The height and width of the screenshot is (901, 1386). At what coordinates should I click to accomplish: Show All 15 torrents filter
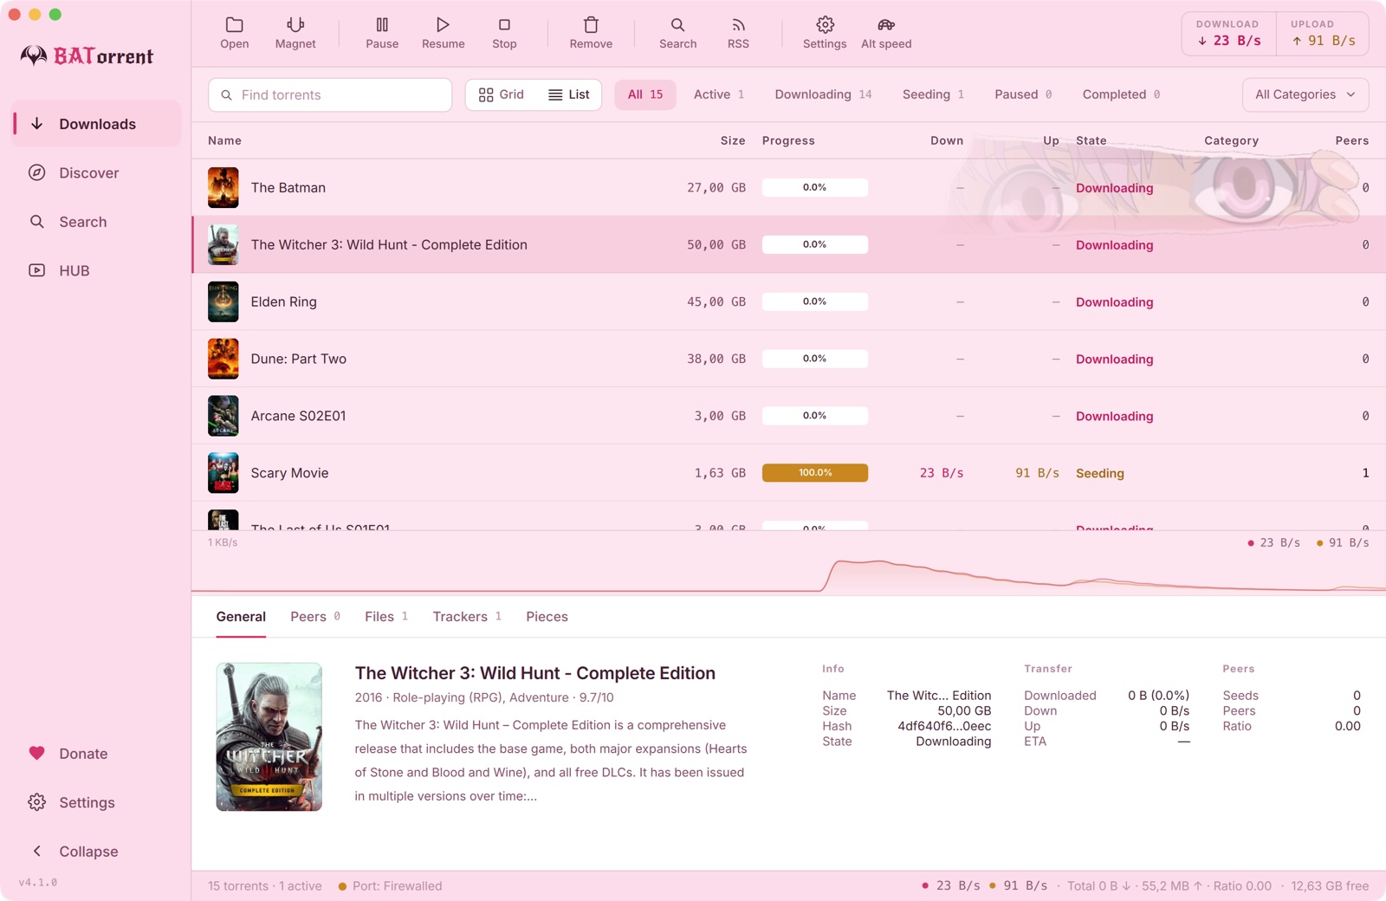click(645, 94)
